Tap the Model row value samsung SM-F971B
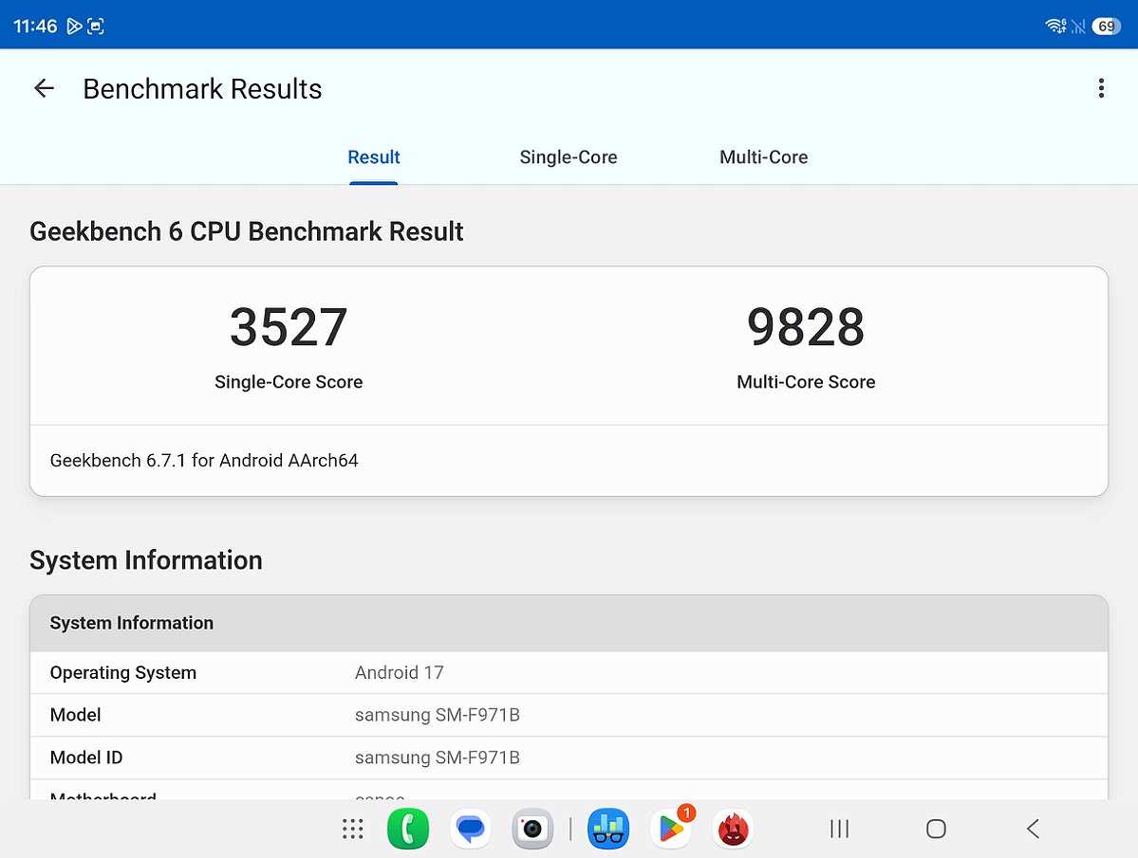Viewport: 1138px width, 858px height. tap(438, 715)
